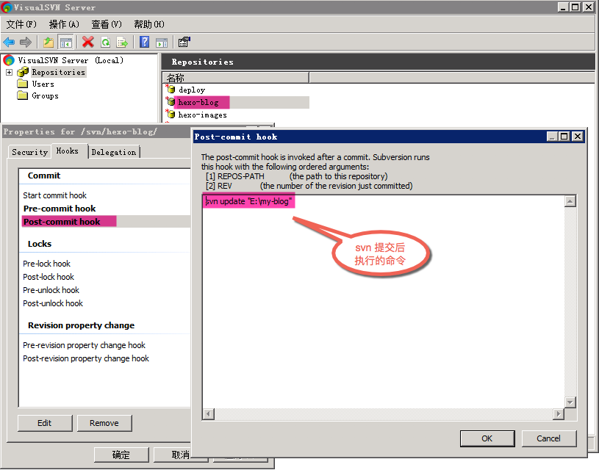Select the Groups folder in tree
The width and height of the screenshot is (599, 470).
point(45,95)
